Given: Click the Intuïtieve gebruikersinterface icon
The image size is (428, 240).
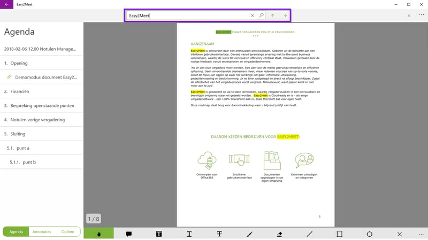Looking at the screenshot, I should 239,159.
